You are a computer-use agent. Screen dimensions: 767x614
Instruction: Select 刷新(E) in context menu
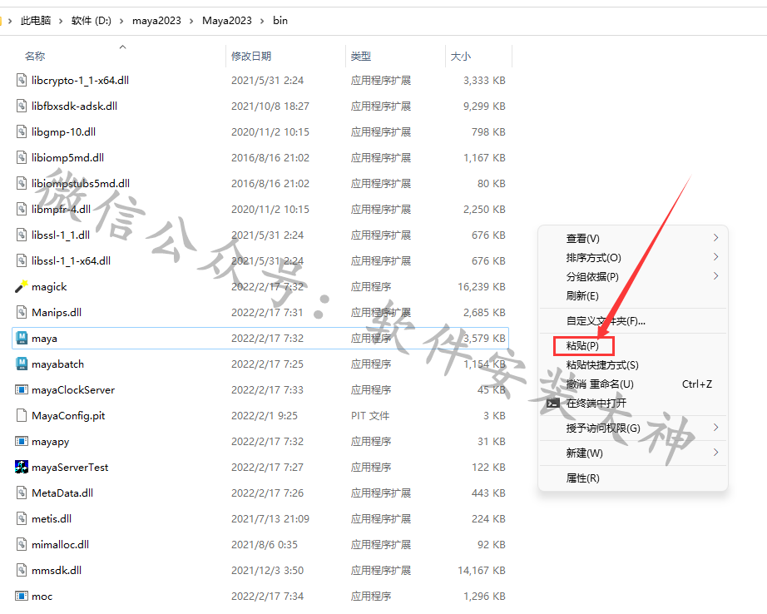point(582,296)
